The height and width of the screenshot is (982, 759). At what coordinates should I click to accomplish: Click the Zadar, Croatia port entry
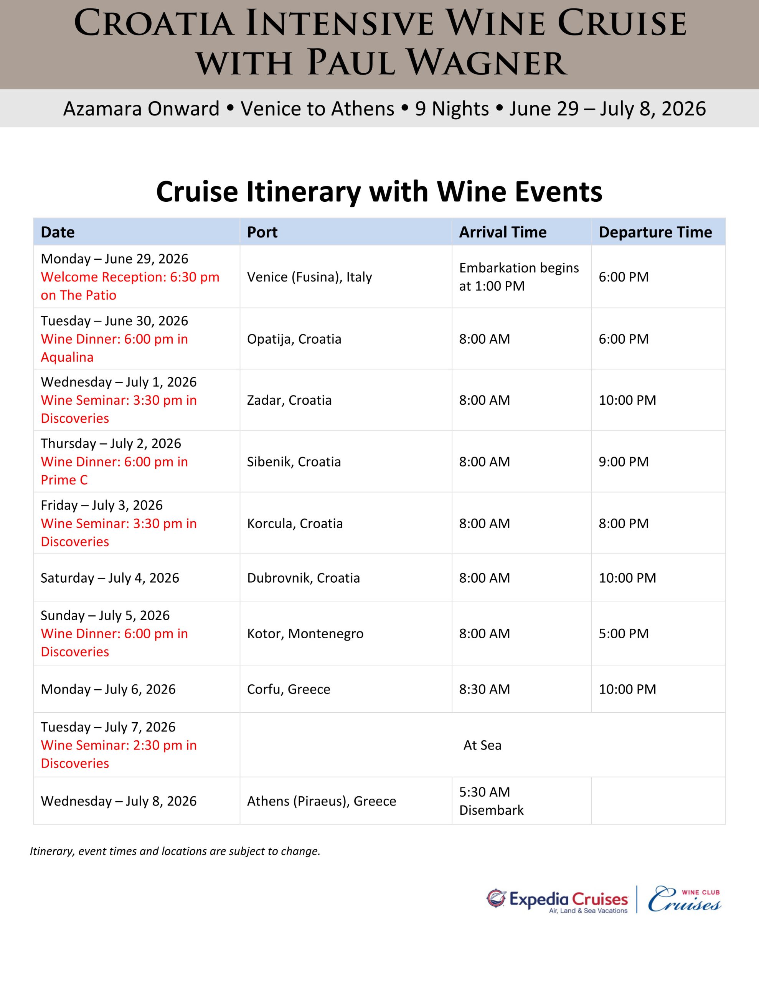(x=289, y=400)
